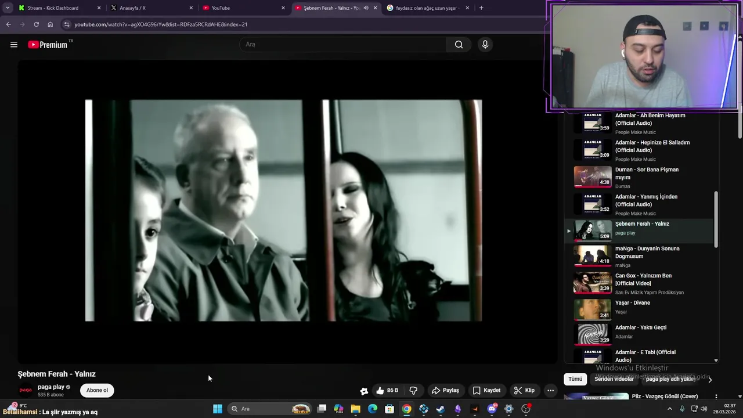
Task: Open Windows Start menu
Action: (218, 409)
